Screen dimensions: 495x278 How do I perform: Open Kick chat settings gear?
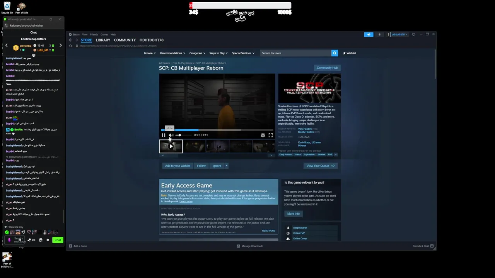(x=48, y=240)
